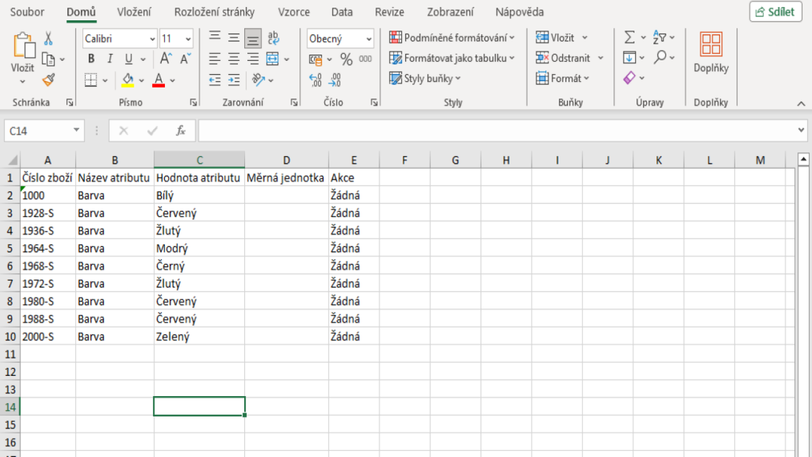The width and height of the screenshot is (812, 457).
Task: Expand Styly buňky gallery
Action: (425, 78)
